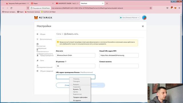This screenshot has height=103, width=183.
Task: Open the red extension icon with notification badge
Action: click(x=172, y=8)
